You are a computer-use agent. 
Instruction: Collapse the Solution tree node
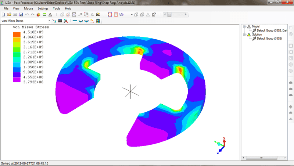[x=244, y=35]
